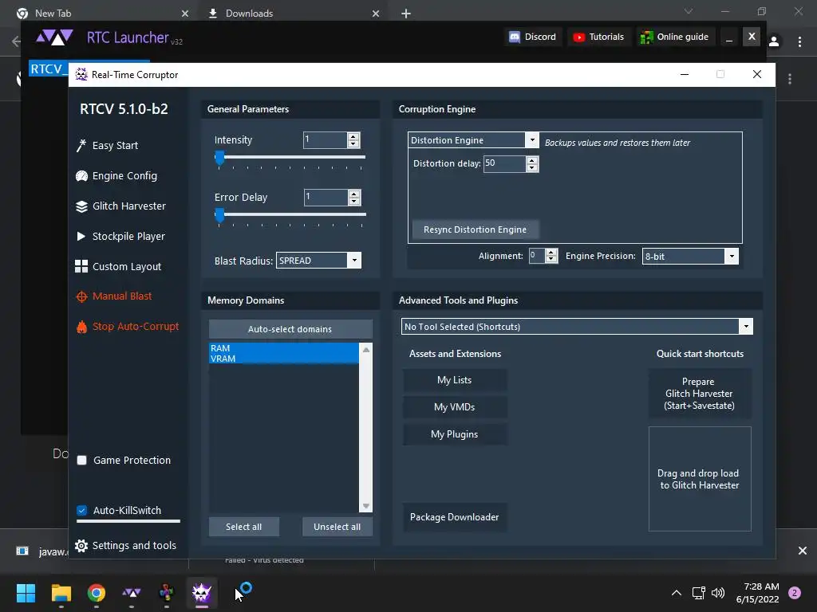Screen dimensions: 817x612
Task: Click the Easy Start wand icon
Action: pyautogui.click(x=81, y=146)
